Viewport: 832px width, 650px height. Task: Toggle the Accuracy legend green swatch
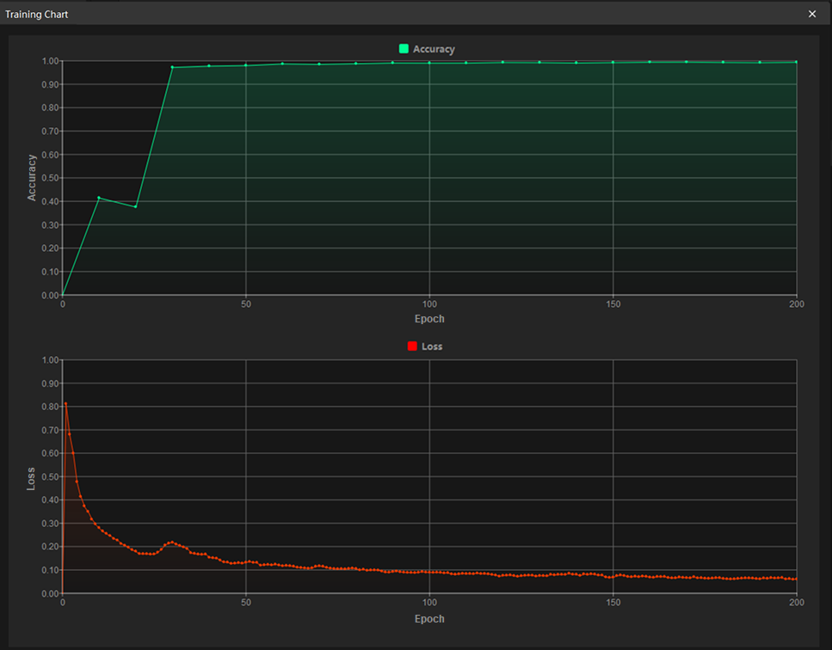point(404,49)
